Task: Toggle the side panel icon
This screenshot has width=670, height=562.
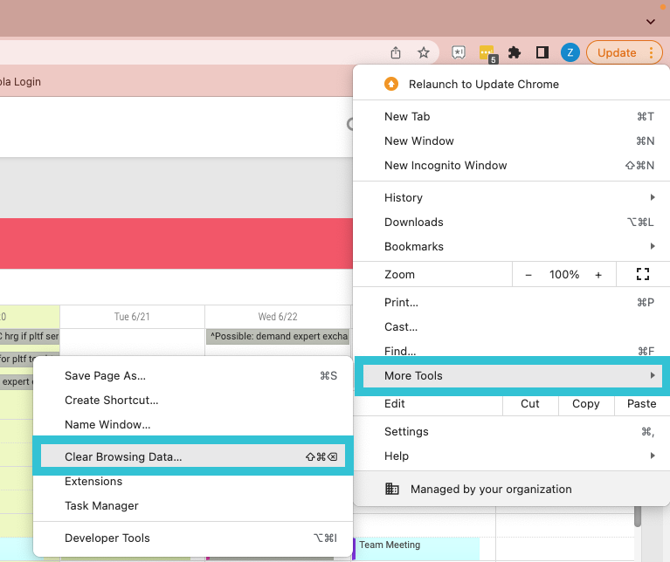Action: click(x=542, y=52)
